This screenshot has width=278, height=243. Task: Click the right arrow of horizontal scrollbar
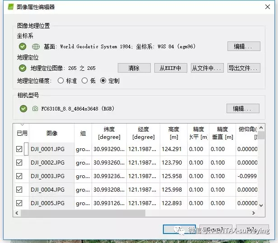click(254, 213)
